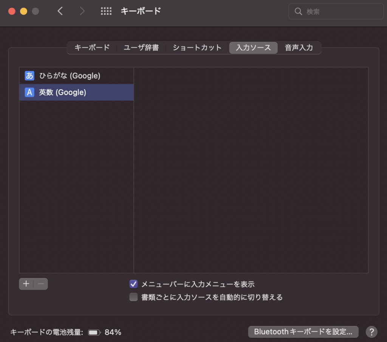Enable 書類ごとに入力ソースを自動的に切り替える checkbox

pyautogui.click(x=133, y=297)
